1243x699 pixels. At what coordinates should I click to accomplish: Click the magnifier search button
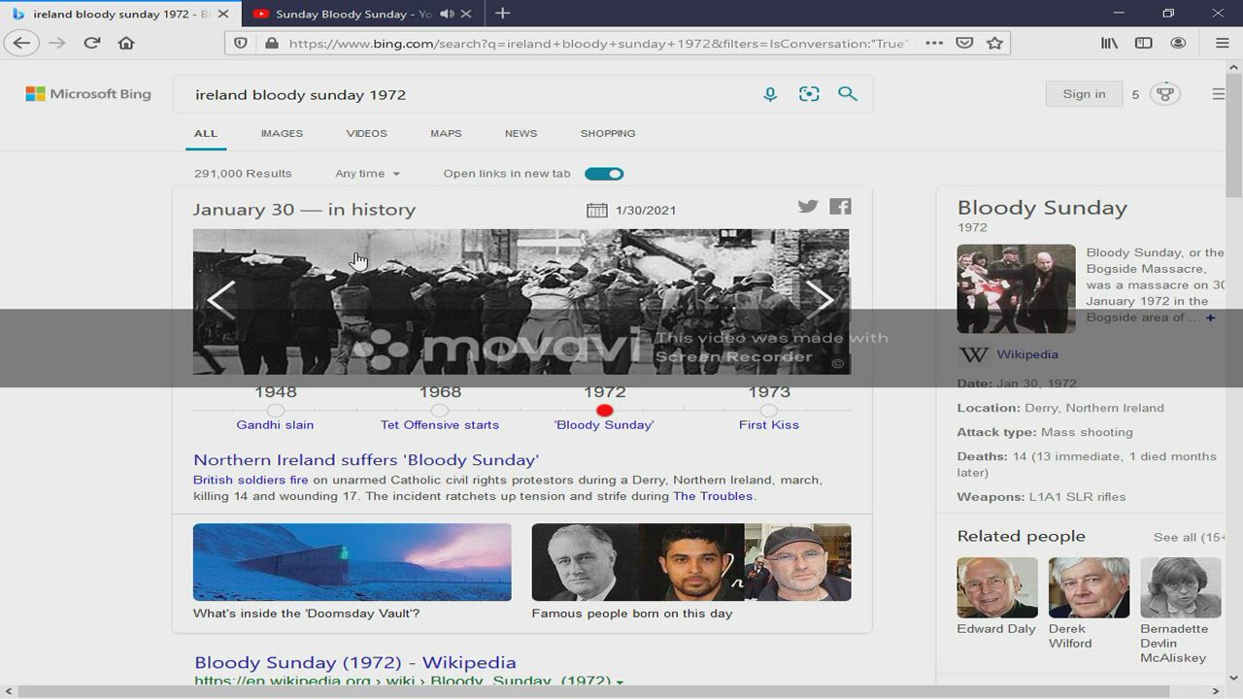pyautogui.click(x=848, y=94)
